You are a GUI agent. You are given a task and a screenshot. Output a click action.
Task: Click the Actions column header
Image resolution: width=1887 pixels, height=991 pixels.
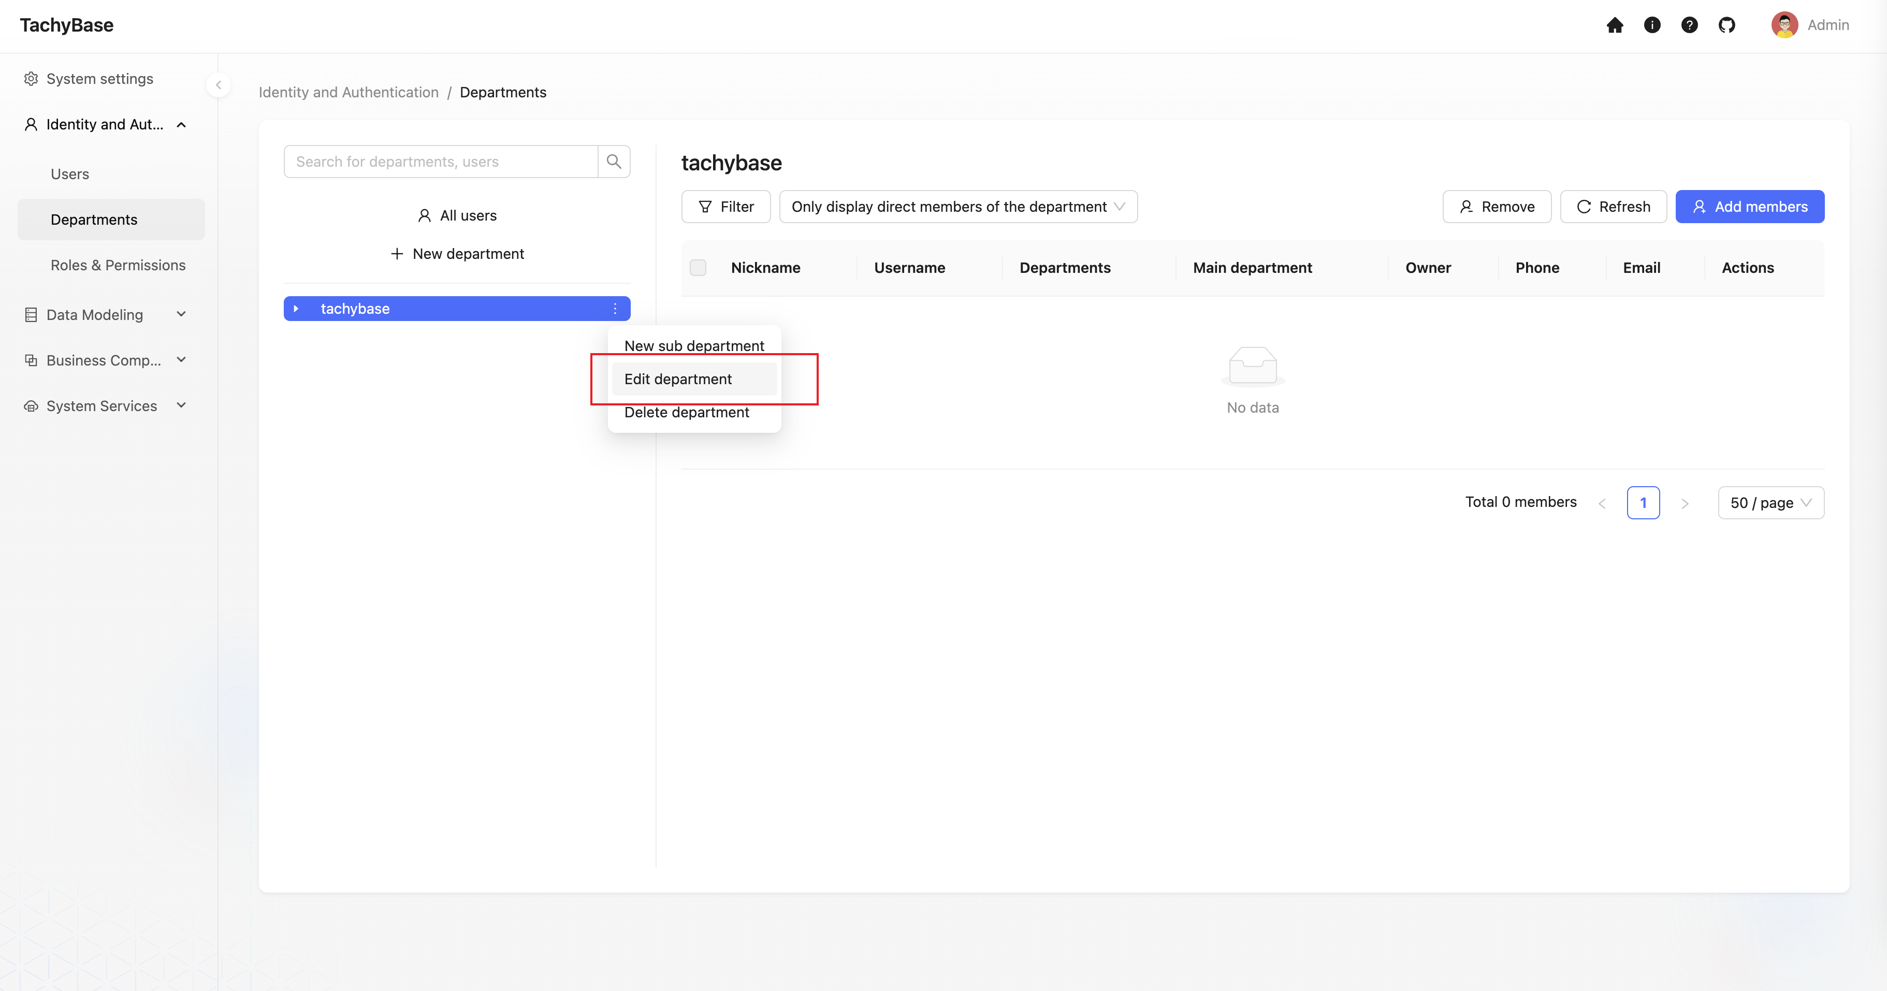tap(1748, 267)
